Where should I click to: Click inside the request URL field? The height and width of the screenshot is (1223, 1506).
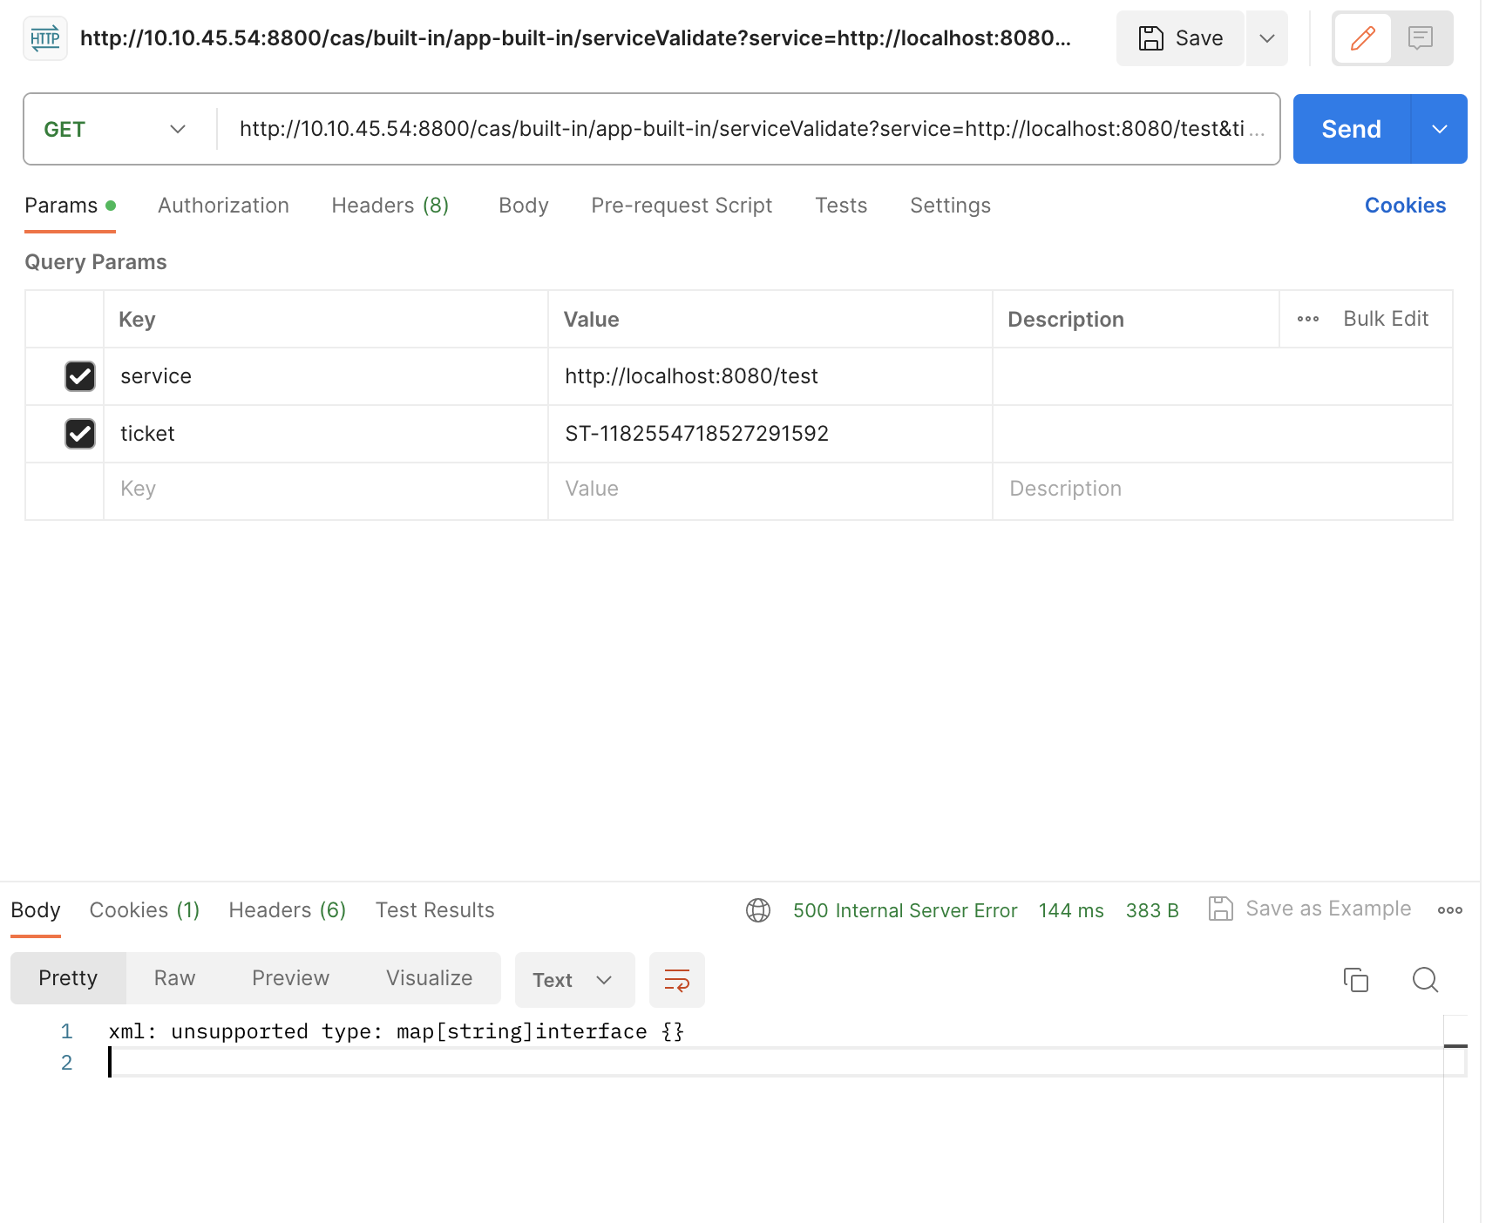tap(750, 128)
